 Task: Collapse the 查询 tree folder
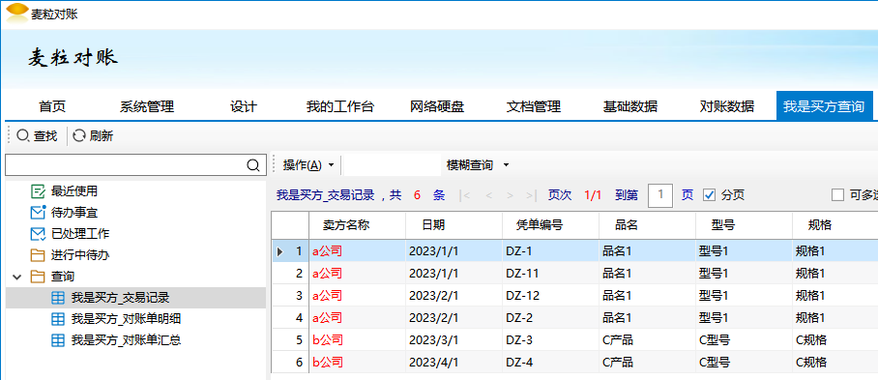[x=16, y=277]
